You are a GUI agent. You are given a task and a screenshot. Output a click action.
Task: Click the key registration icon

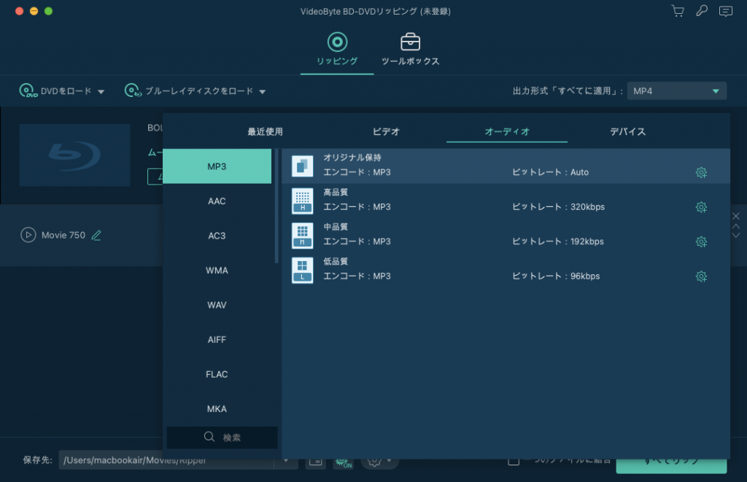pos(702,11)
